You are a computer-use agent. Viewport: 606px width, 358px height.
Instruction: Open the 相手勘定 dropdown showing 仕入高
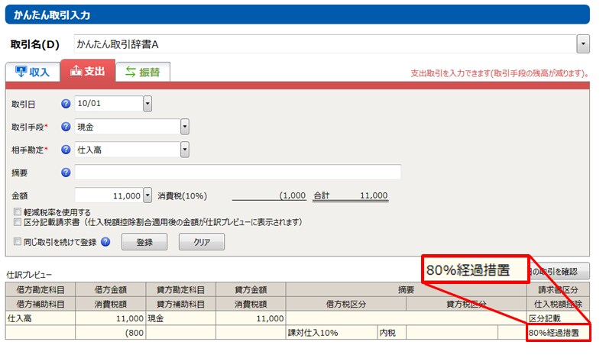(x=185, y=150)
